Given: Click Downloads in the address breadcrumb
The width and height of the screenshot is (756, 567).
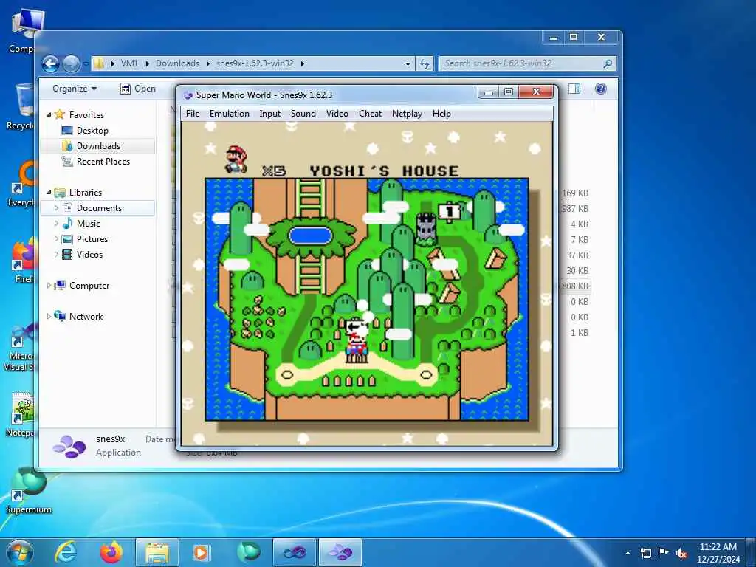Looking at the screenshot, I should point(177,63).
